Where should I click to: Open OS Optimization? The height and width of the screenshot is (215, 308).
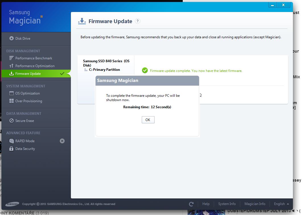click(x=28, y=93)
